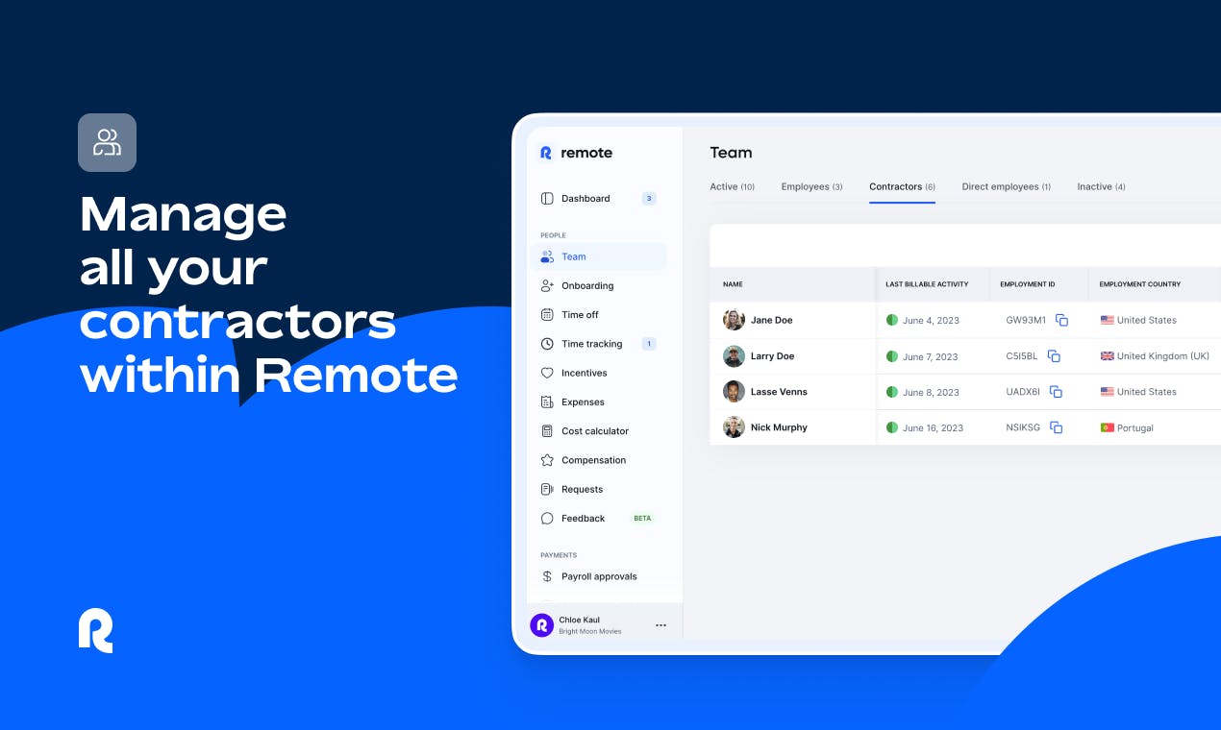
Task: Sort by LAST BILLABLE ACTIVITY column header
Action: coord(927,284)
